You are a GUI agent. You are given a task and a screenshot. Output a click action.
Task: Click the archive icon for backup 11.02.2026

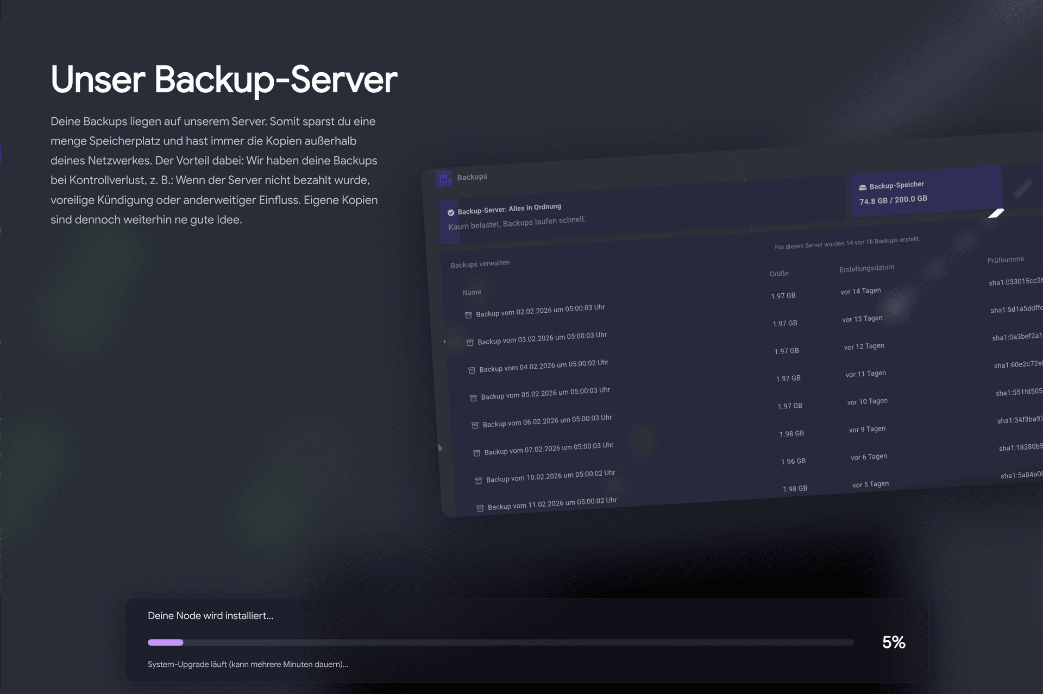480,508
